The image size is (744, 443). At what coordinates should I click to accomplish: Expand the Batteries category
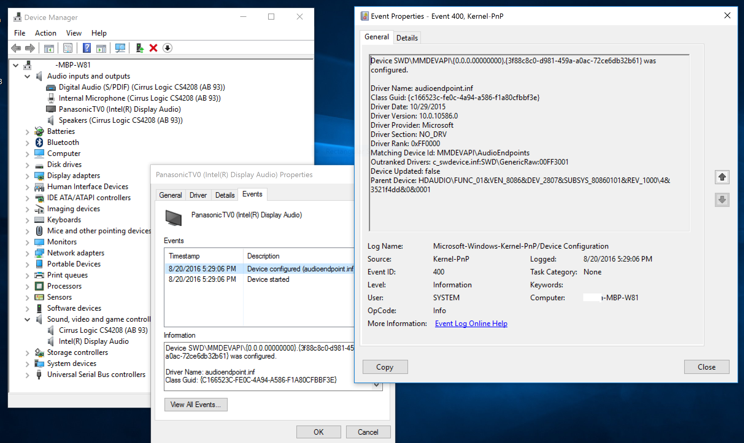(27, 132)
